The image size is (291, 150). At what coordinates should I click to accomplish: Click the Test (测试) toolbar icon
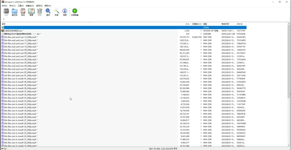point(23,11)
